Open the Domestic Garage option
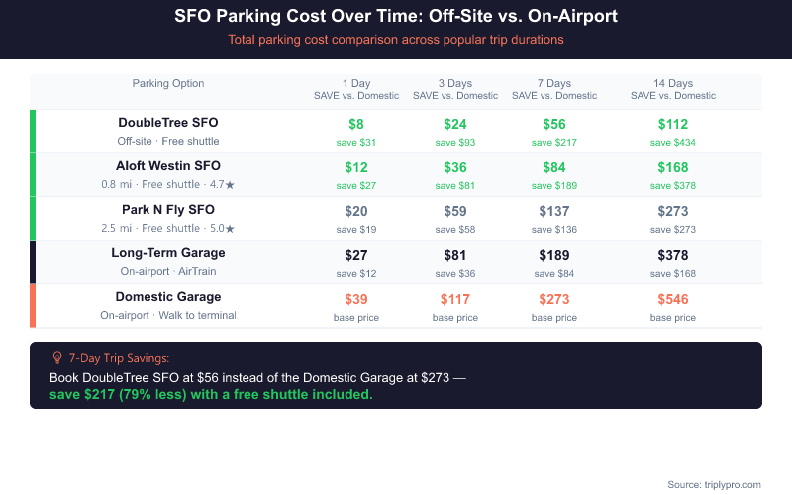The image size is (792, 495). (x=168, y=297)
